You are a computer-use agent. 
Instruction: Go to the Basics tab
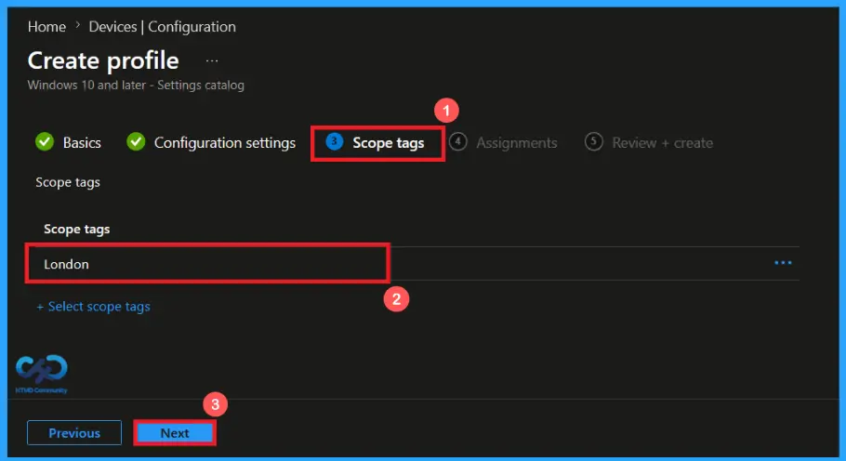click(69, 142)
